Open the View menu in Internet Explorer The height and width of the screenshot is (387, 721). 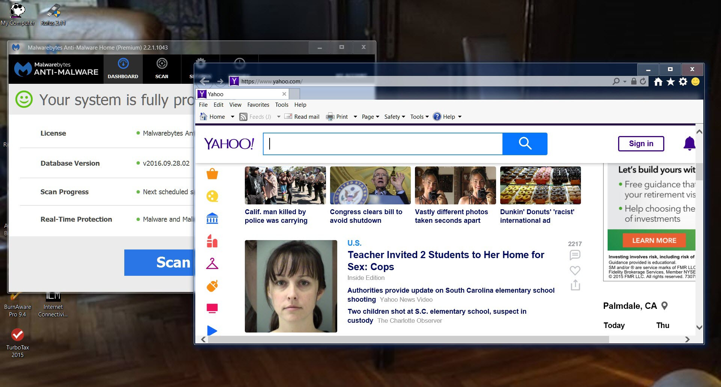coord(235,105)
